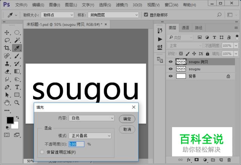Open the layer filter 类型 dropdown
The height and width of the screenshot is (165, 241).
[x=180, y=38]
